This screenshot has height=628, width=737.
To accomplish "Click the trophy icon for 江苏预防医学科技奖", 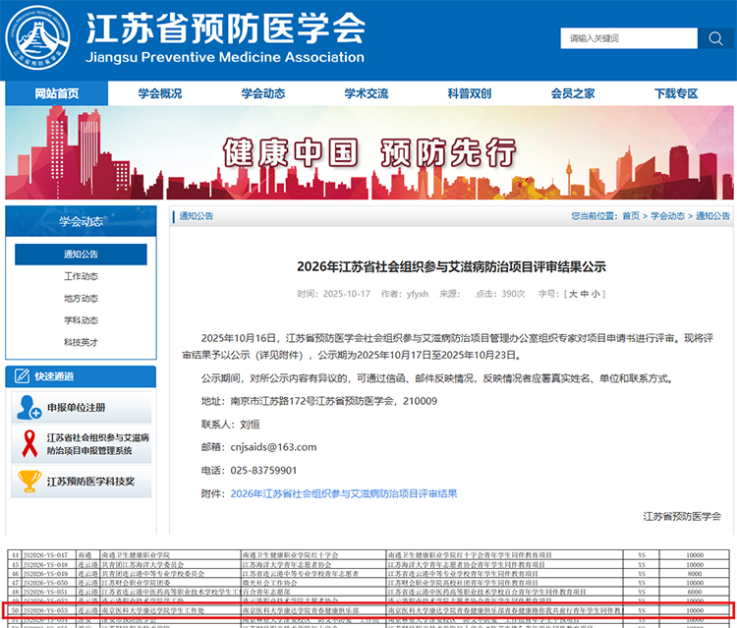I will tap(29, 482).
